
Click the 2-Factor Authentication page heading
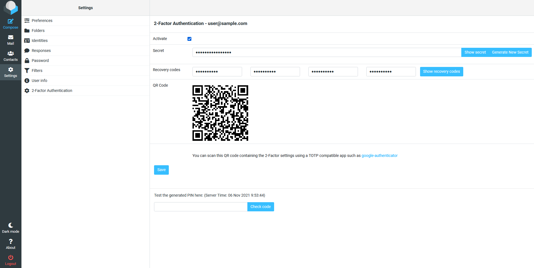point(201,23)
